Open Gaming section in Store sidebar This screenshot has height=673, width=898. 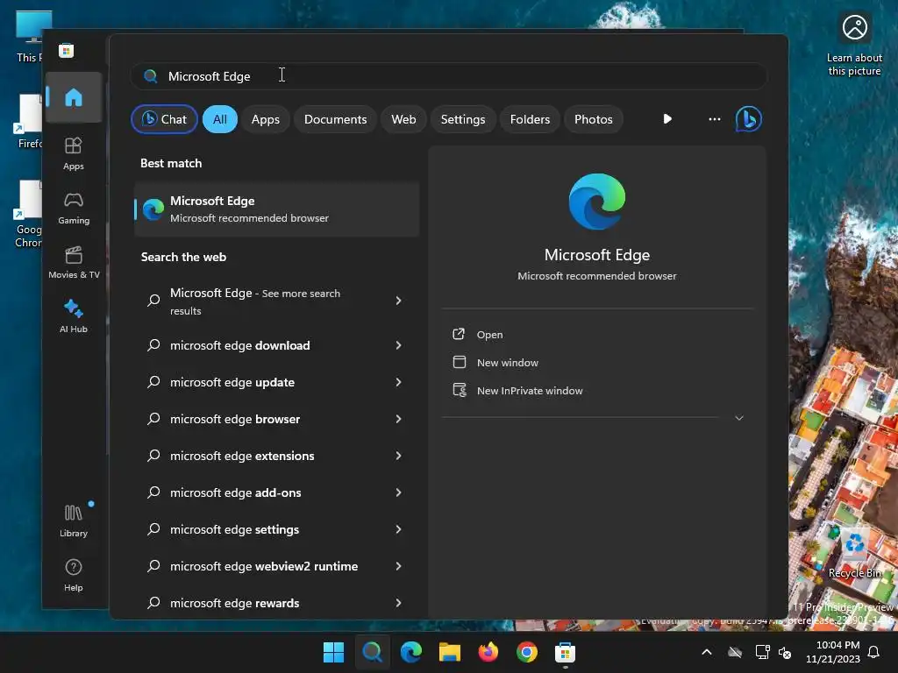(x=74, y=209)
